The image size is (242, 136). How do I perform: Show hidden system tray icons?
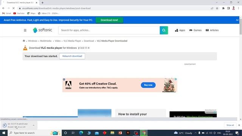click(x=195, y=133)
